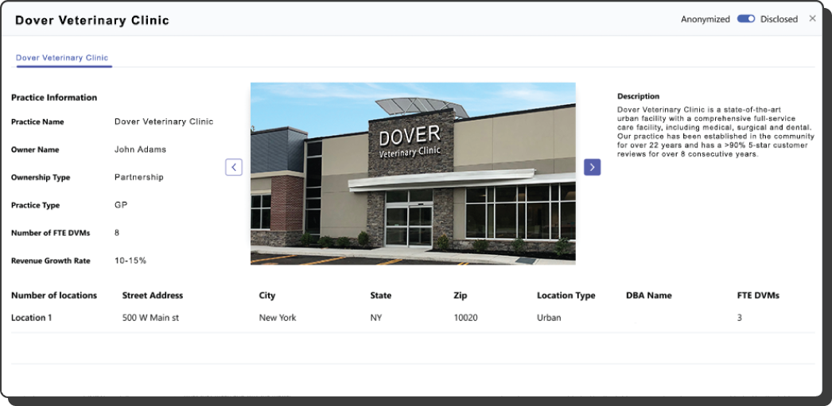
Task: Click the Practice Name value Dover Veterinary Clinic
Action: (x=164, y=122)
